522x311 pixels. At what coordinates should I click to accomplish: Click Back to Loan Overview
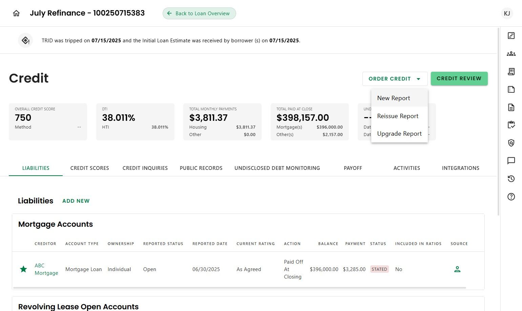pyautogui.click(x=199, y=14)
